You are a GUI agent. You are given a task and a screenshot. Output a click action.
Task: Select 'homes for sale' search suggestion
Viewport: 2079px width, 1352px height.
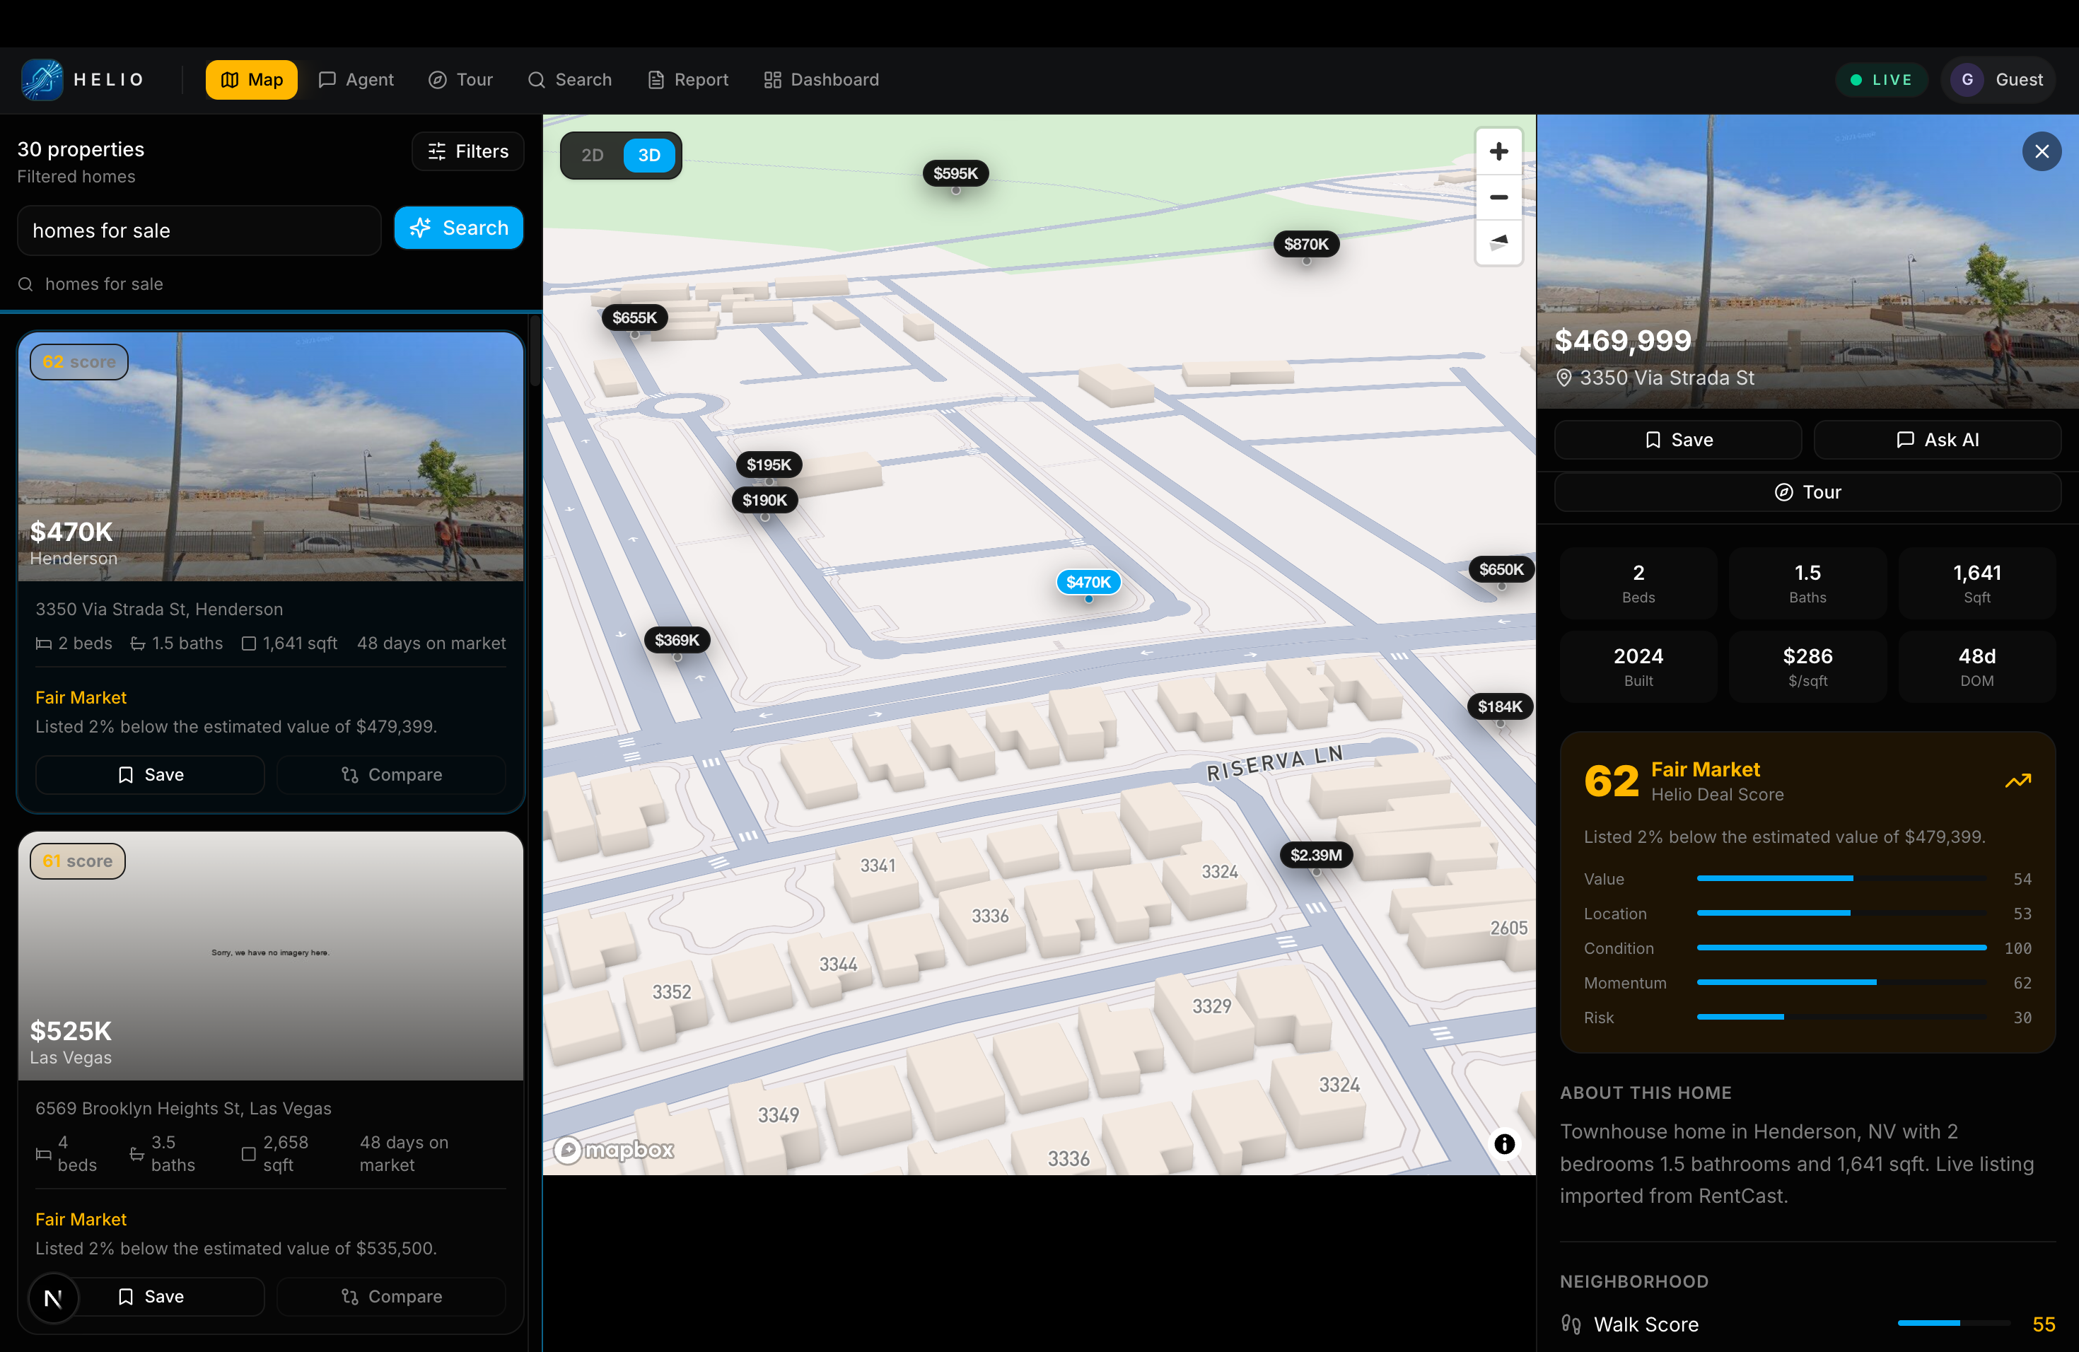pos(104,284)
